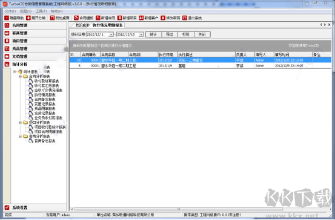Sort by the 负责人 column header
Screen dimensions: 335x220
pos(245,55)
